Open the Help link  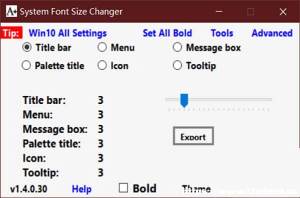(x=81, y=189)
